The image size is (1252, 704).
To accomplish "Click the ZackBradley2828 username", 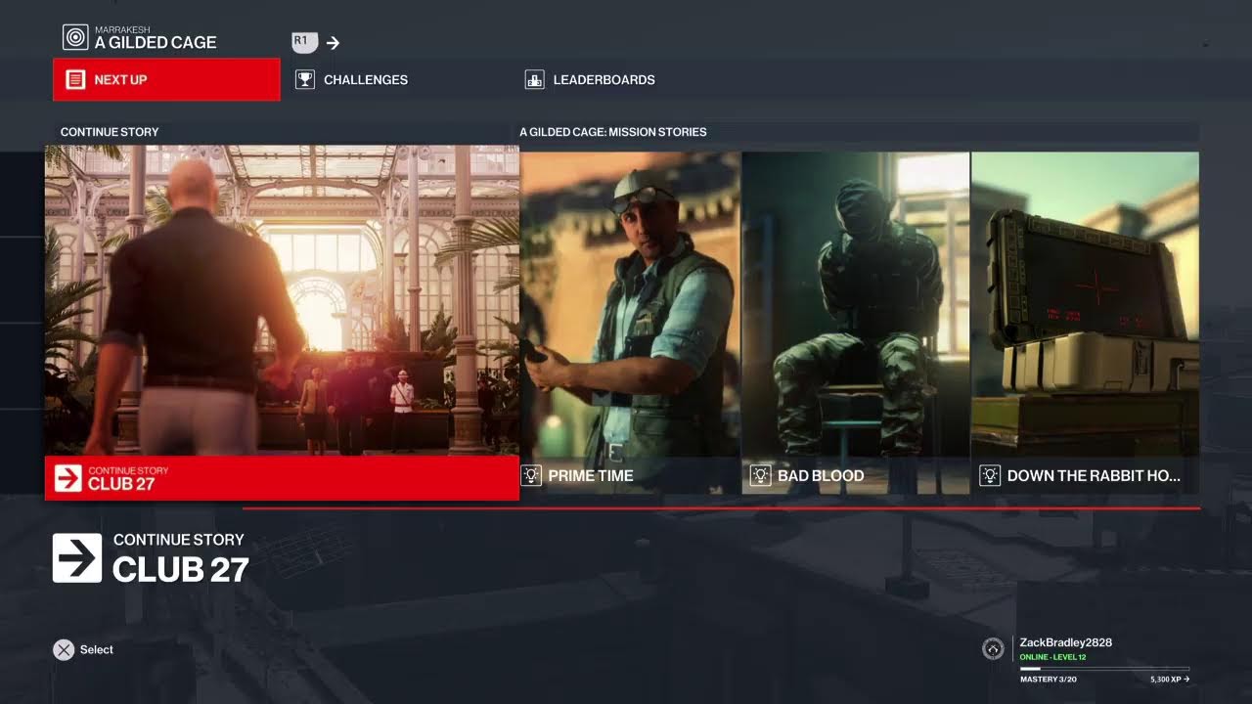I will (x=1066, y=642).
